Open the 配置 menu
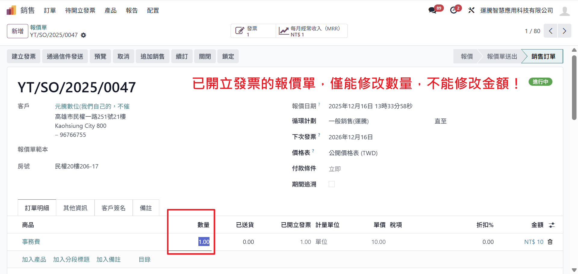This screenshot has height=274, width=578. pyautogui.click(x=153, y=11)
